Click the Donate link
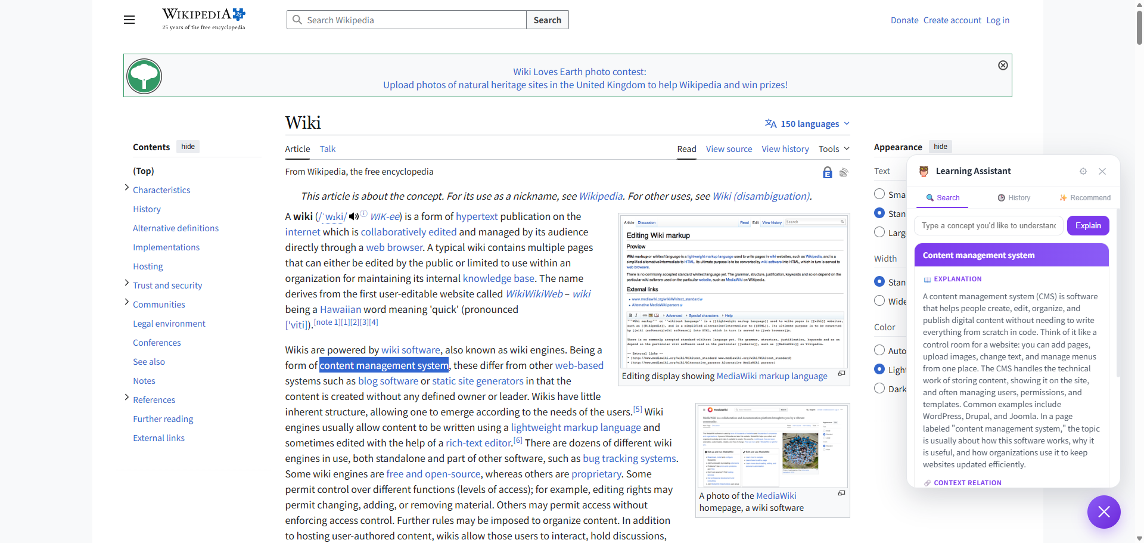Image resolution: width=1144 pixels, height=543 pixels. click(904, 20)
